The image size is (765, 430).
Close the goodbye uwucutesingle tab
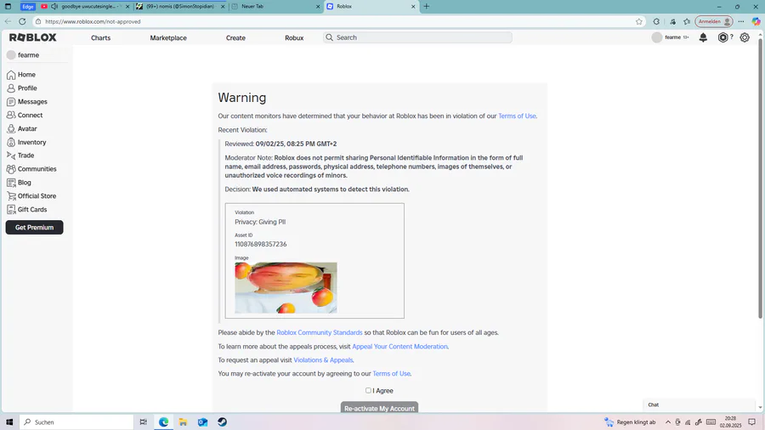pyautogui.click(x=127, y=7)
